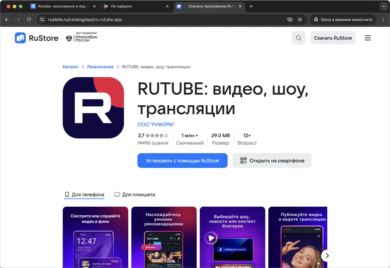Close the Не найдено tab
Viewport: 390px width, 268px height.
[167, 6]
